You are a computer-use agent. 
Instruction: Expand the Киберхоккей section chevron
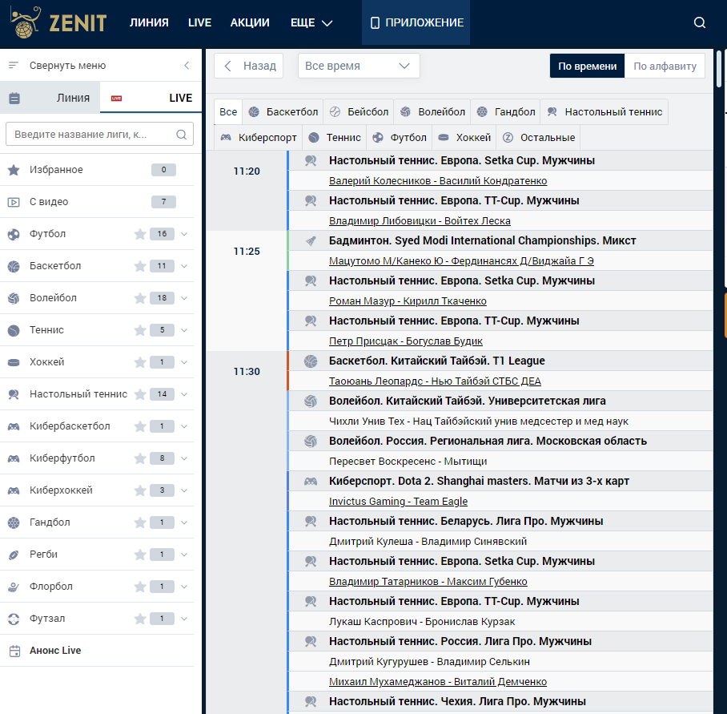click(184, 490)
